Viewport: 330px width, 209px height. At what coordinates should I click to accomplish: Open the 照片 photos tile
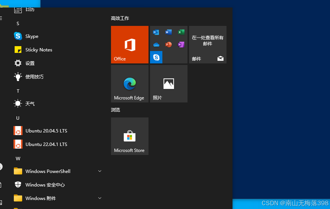tap(169, 84)
